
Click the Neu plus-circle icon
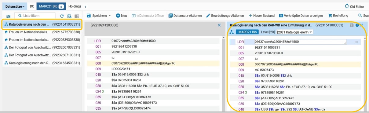coord(118,16)
